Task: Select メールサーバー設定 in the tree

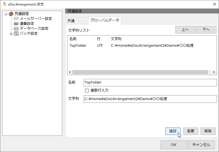Action: click(x=36, y=19)
